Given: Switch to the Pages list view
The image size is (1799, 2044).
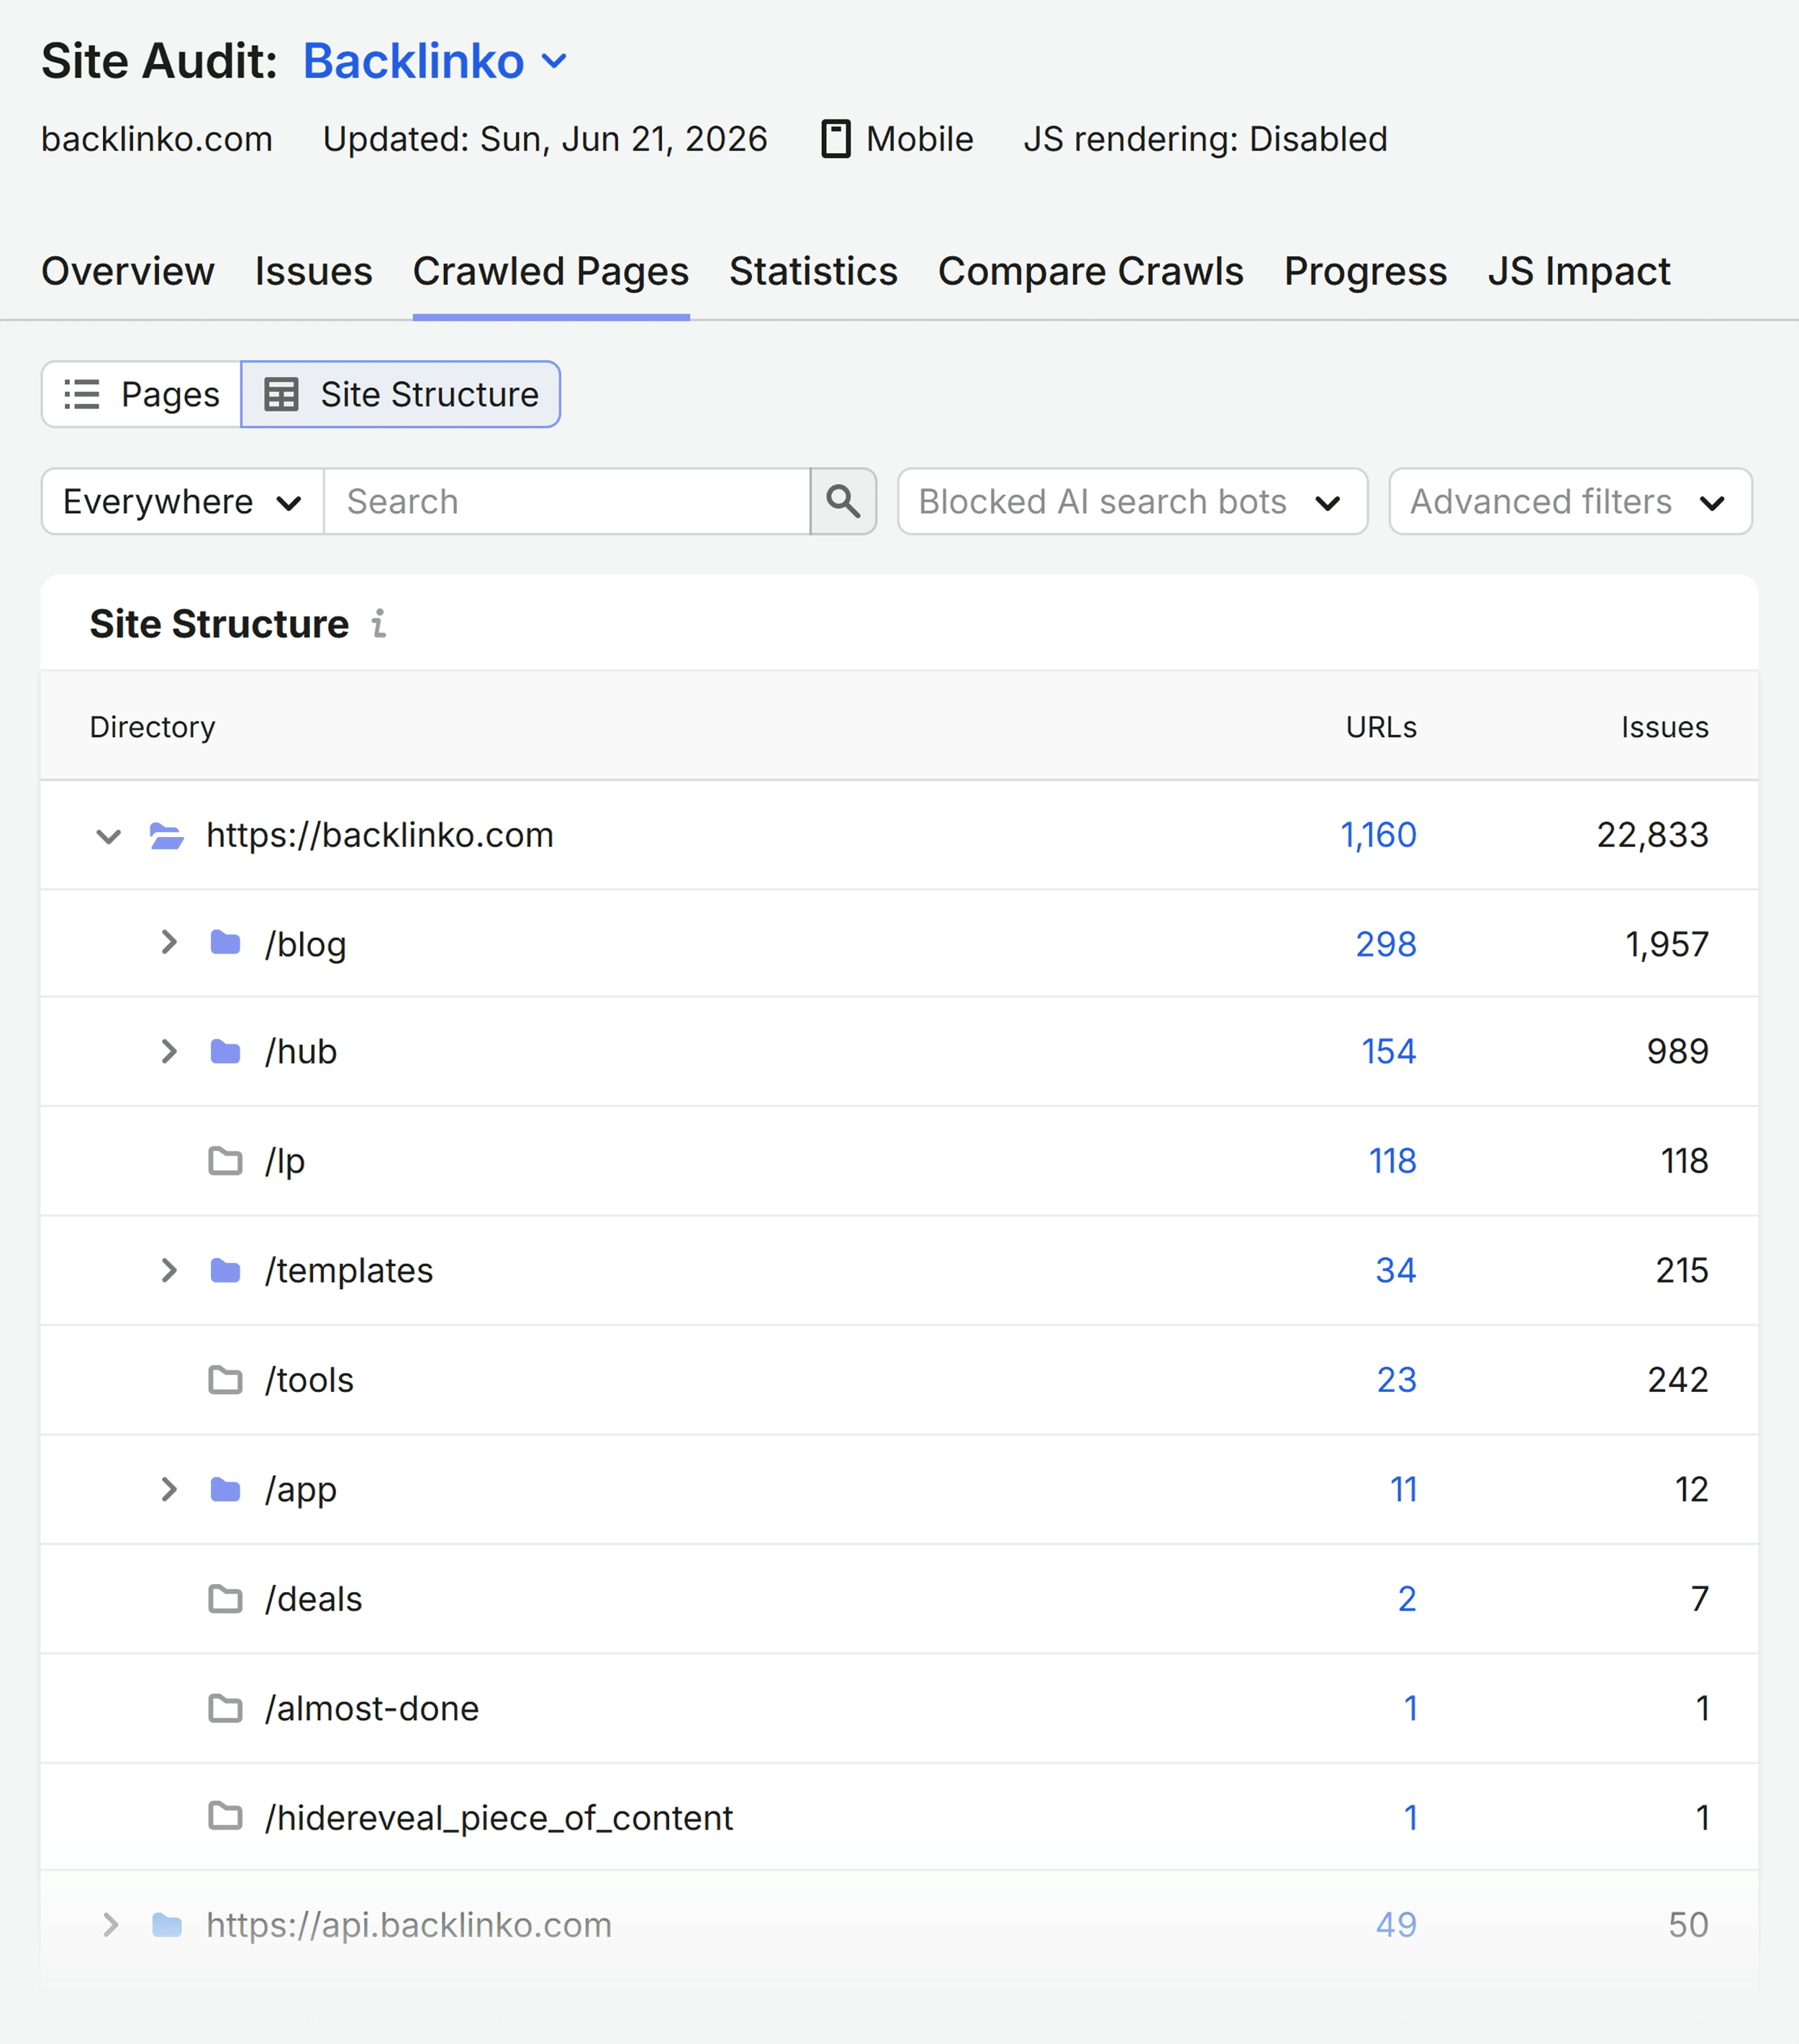Looking at the screenshot, I should tap(141, 394).
